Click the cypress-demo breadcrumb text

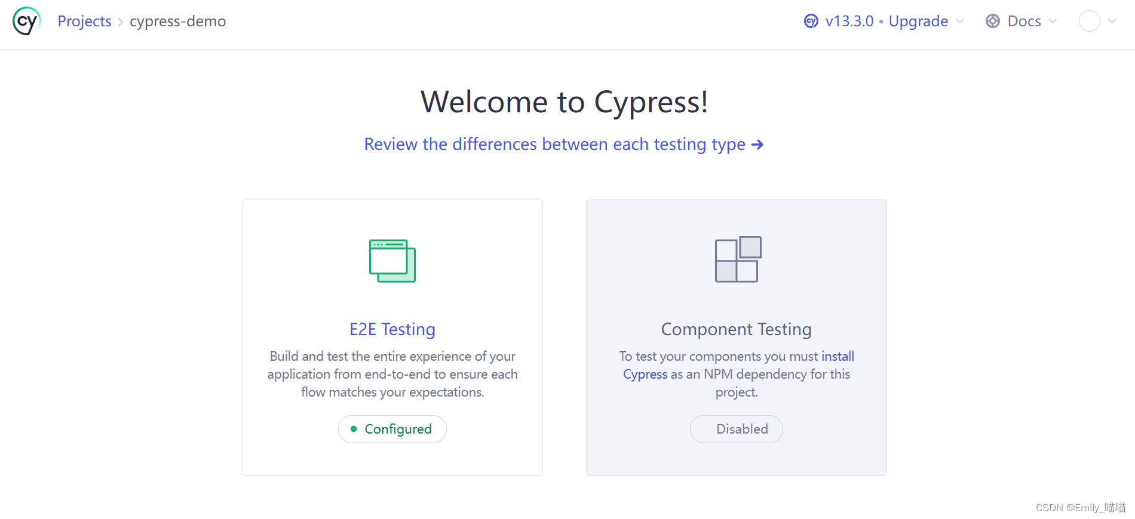[177, 22]
